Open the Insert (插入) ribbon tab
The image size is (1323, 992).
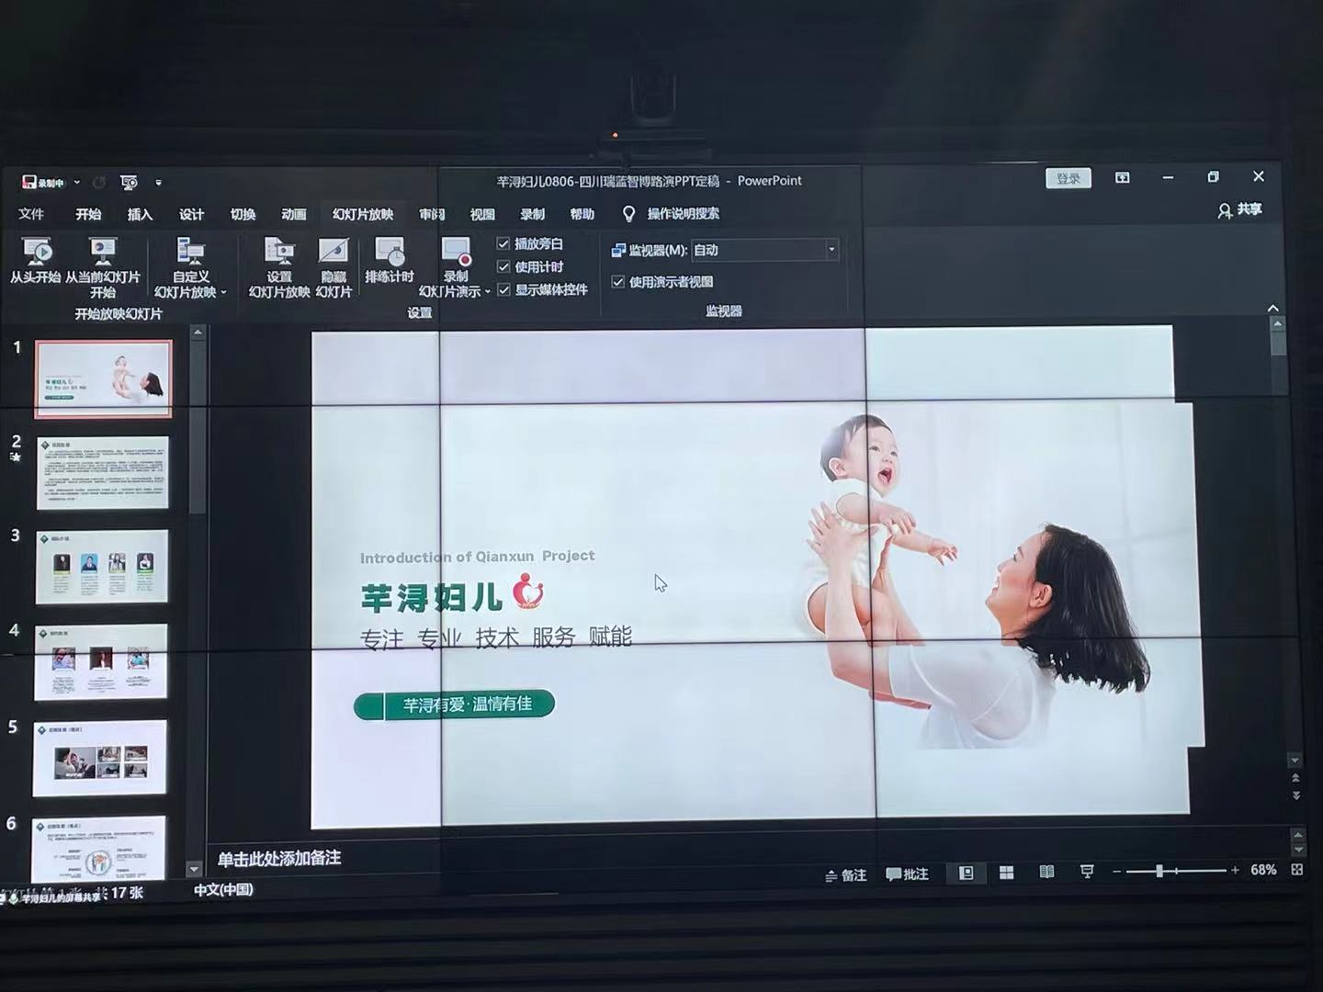(140, 215)
